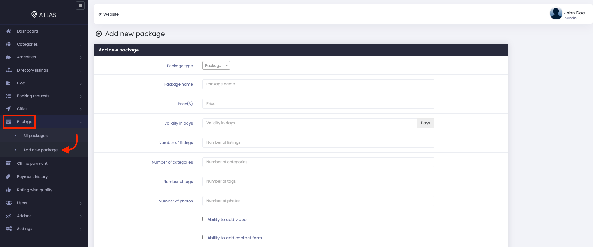Focus the Number of categories field

click(x=318, y=162)
